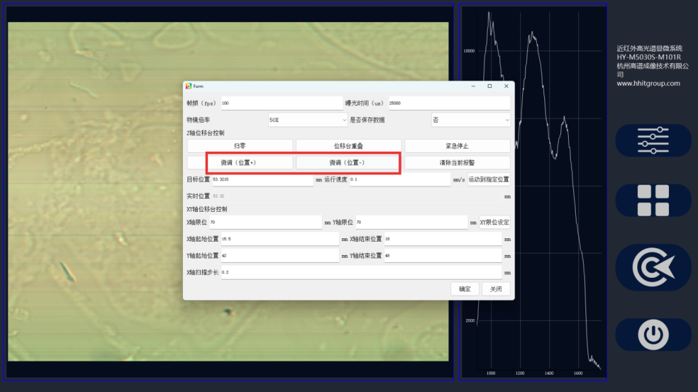The image size is (698, 392).
Task: Select the circular reset/return icon
Action: coord(653,267)
